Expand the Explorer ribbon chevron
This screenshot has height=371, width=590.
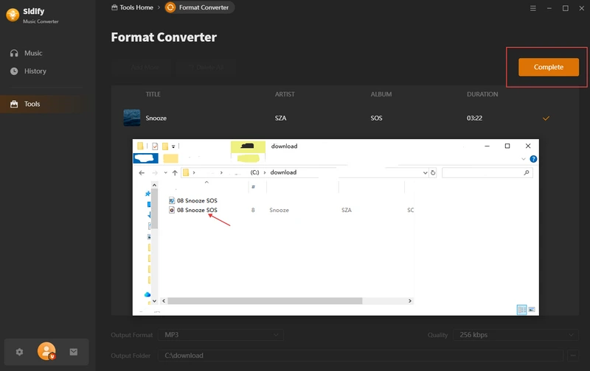pyautogui.click(x=524, y=159)
